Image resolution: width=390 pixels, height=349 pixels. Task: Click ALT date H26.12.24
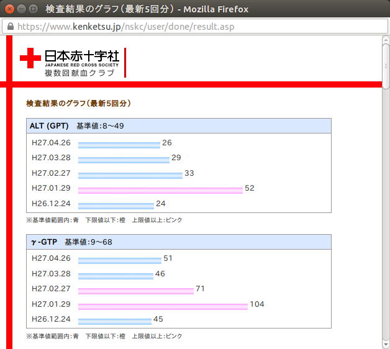pyautogui.click(x=51, y=204)
